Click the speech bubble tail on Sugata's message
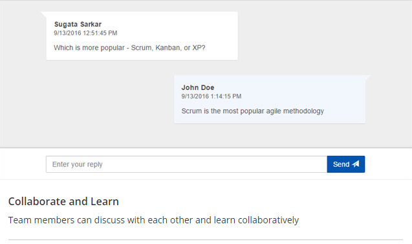This screenshot has height=244, width=412. (x=44, y=14)
